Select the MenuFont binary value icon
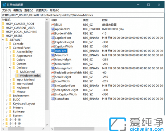Image resolution: width=166 pixels, height=133 pixels. point(53,55)
